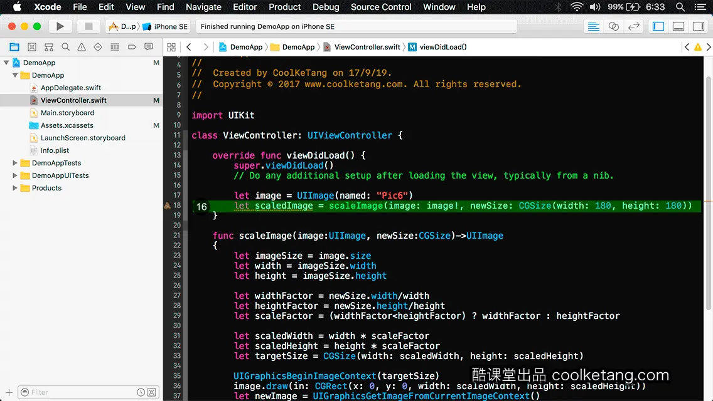The height and width of the screenshot is (401, 713).
Task: Open Spotlight search in menu bar
Action: 680,7
